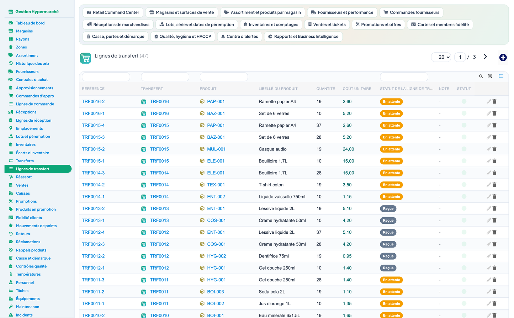Image resolution: width=514 pixels, height=318 pixels.
Task: Click the Référence filter input field
Action: (x=106, y=76)
